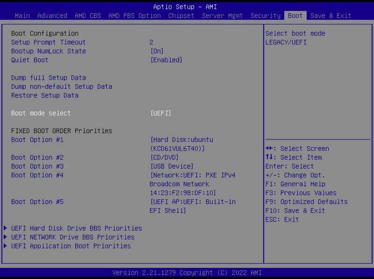
Task: Open the Boot mode [UEFI] dropdown
Action: click(160, 113)
